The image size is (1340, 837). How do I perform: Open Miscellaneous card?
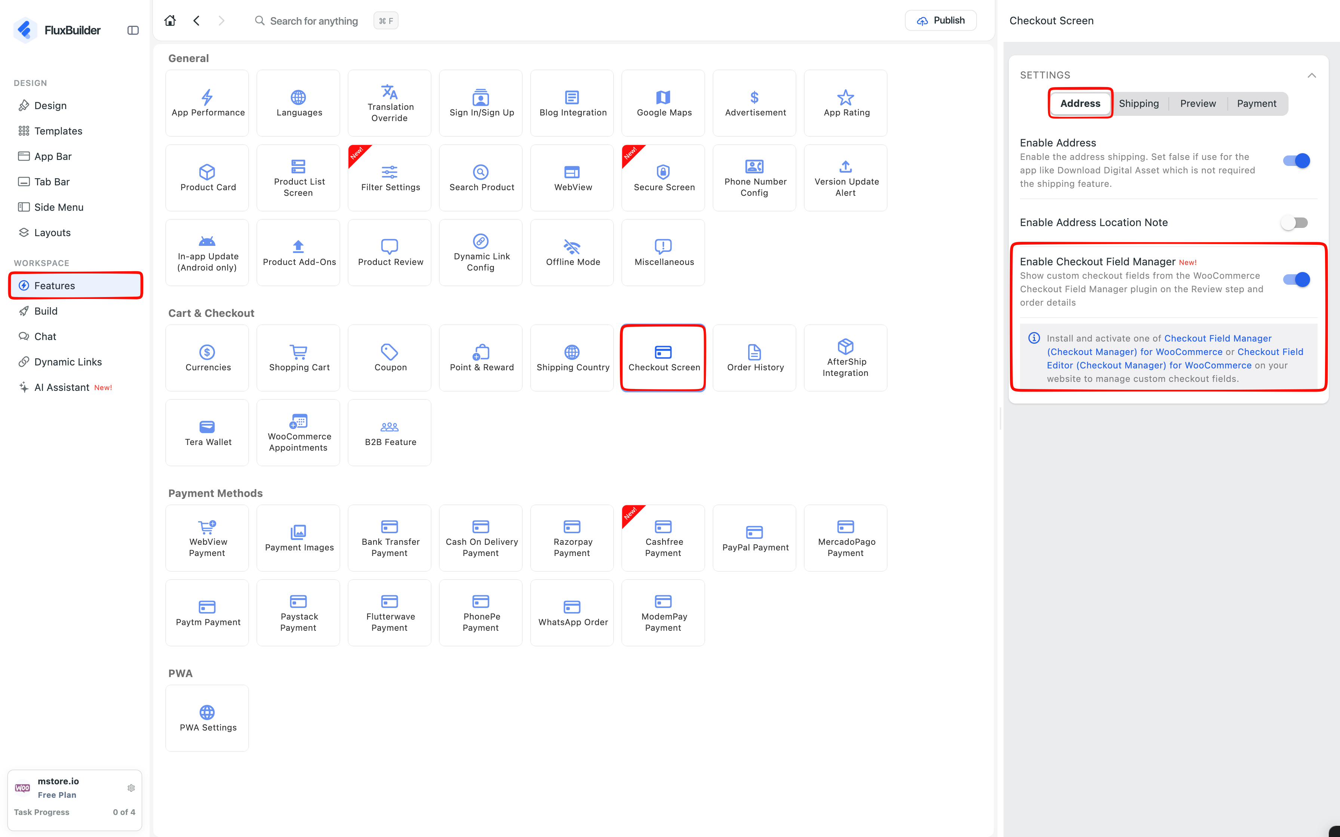point(663,253)
